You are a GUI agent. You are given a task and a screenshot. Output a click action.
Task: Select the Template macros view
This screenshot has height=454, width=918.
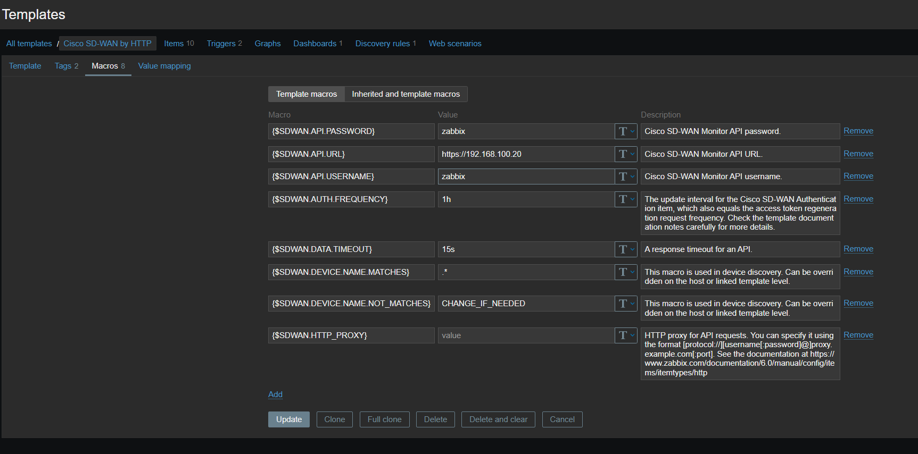coord(306,94)
